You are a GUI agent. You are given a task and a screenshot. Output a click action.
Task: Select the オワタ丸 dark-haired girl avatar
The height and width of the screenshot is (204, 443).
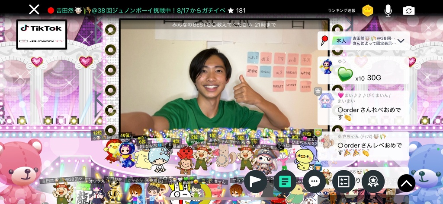point(98,194)
